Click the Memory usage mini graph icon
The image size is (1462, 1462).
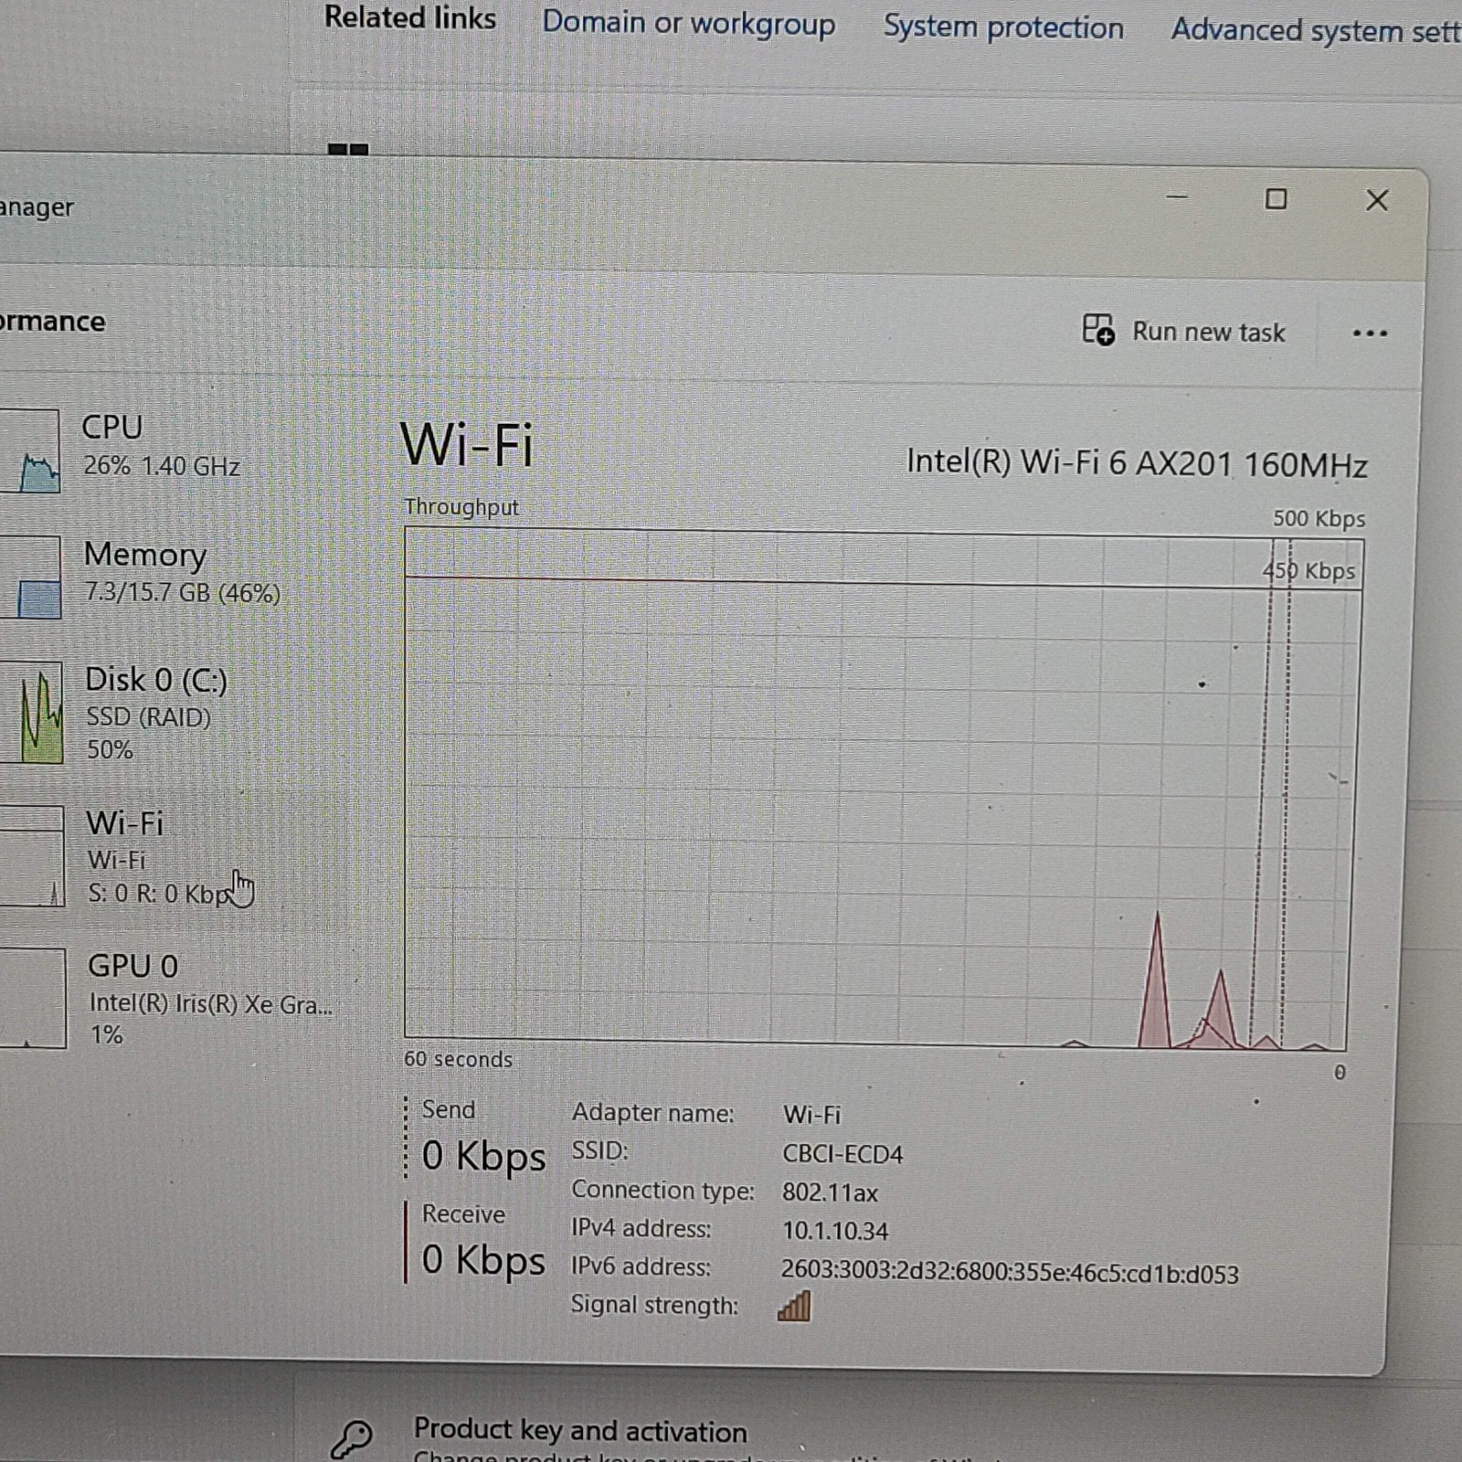(31, 577)
